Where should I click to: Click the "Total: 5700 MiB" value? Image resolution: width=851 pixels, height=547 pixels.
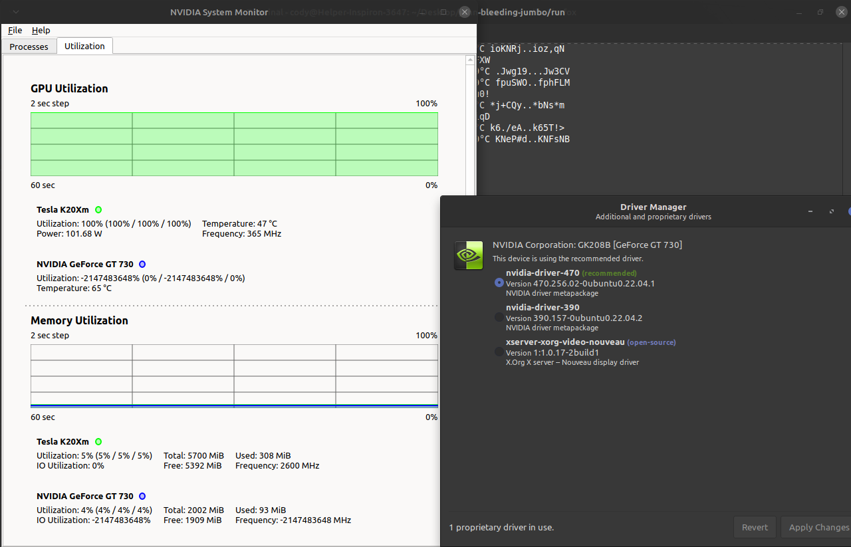coord(193,455)
